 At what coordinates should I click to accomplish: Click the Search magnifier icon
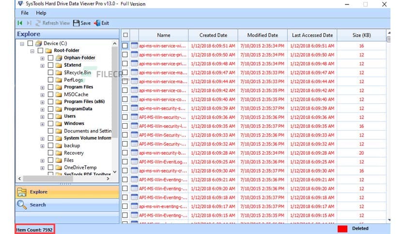22,205
